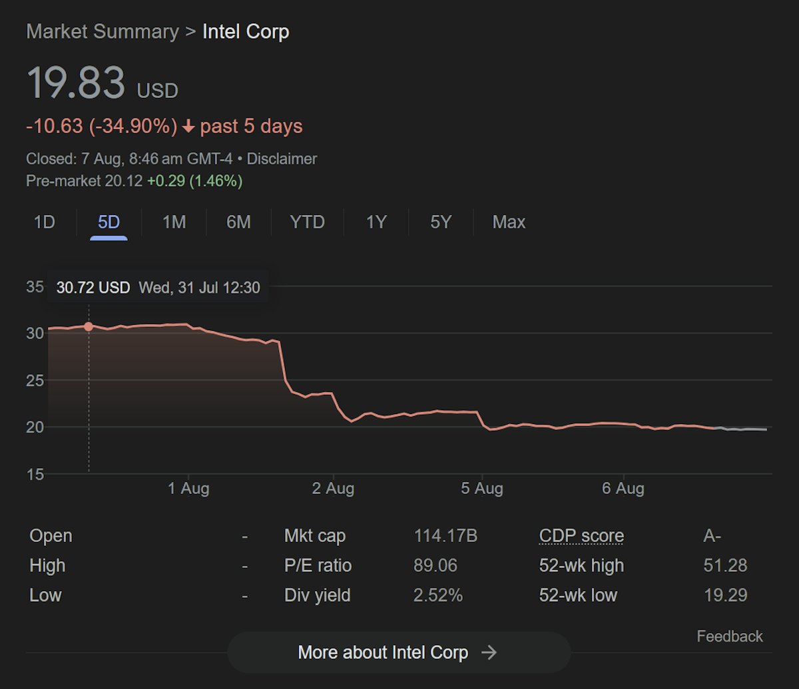Click the Intel Corp title text
This screenshot has width=799, height=689.
[246, 32]
